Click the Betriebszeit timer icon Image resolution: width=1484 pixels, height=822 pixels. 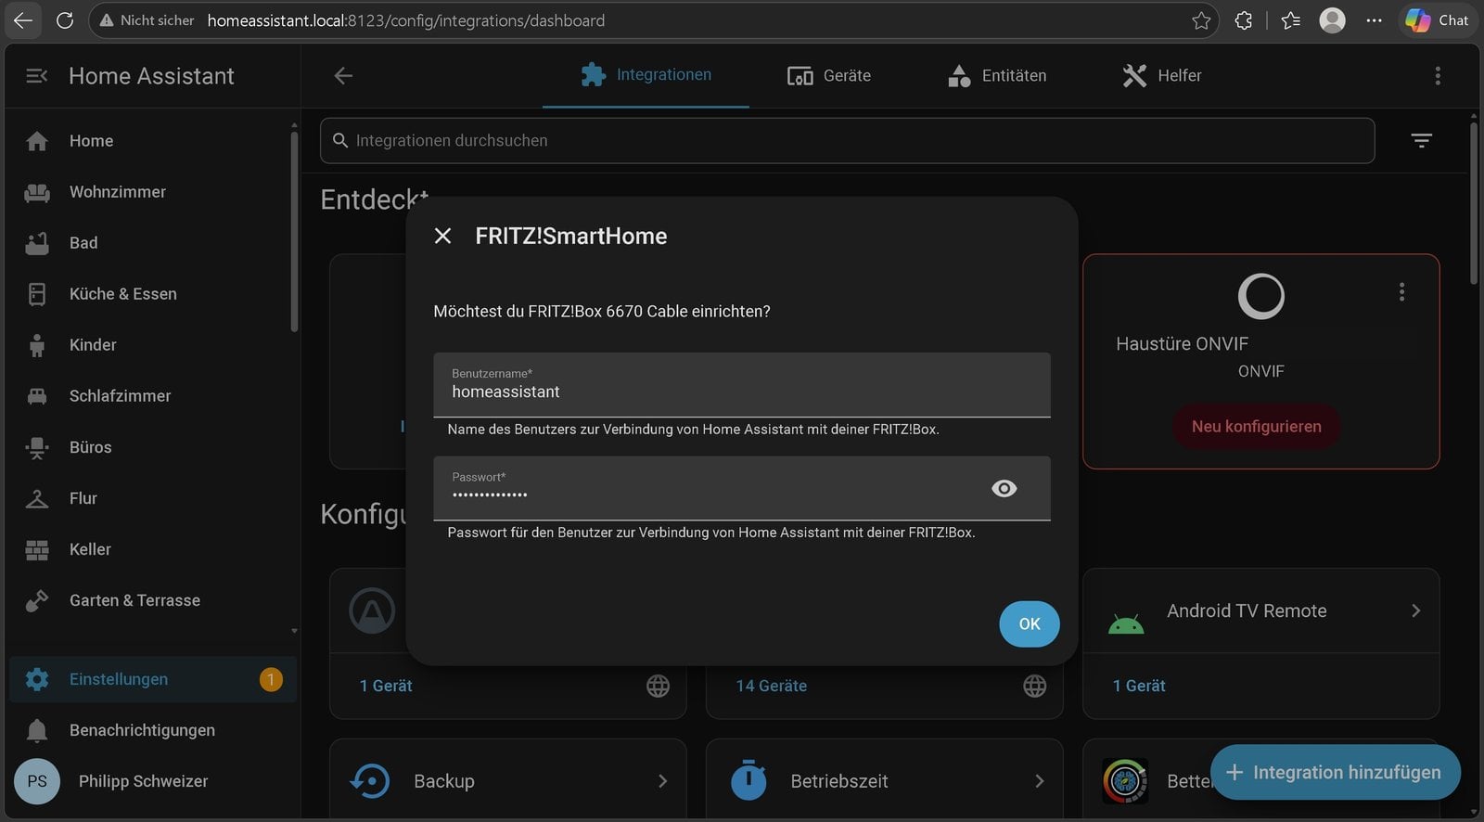(x=748, y=780)
